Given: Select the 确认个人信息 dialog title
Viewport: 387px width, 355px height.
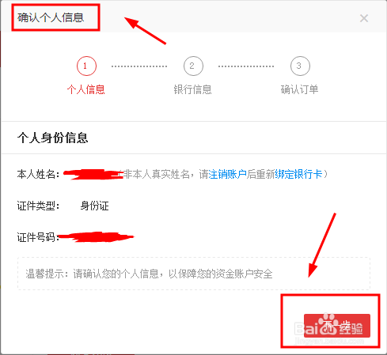Looking at the screenshot, I should coord(51,17).
